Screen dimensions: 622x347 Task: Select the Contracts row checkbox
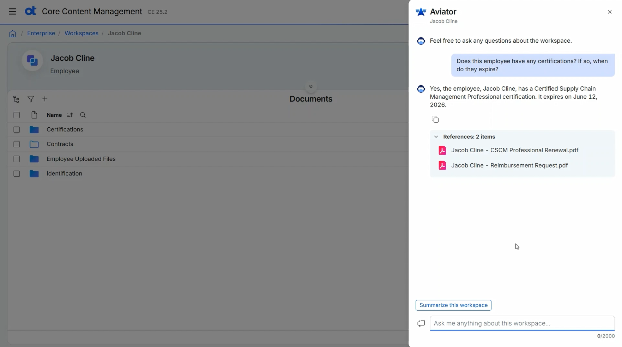[17, 144]
